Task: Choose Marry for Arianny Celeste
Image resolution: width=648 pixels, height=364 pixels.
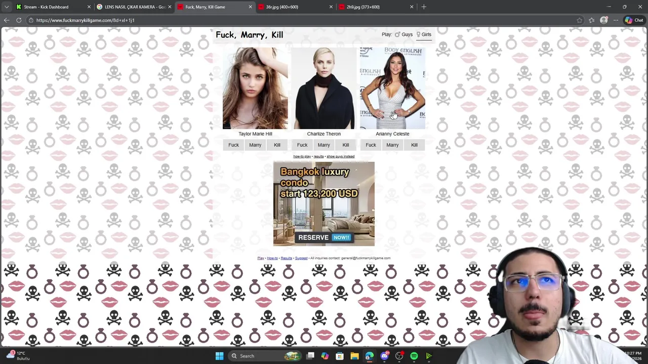Action: point(392,145)
